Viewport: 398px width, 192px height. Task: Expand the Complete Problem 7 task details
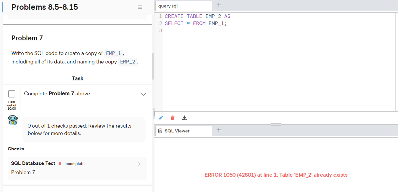(144, 94)
